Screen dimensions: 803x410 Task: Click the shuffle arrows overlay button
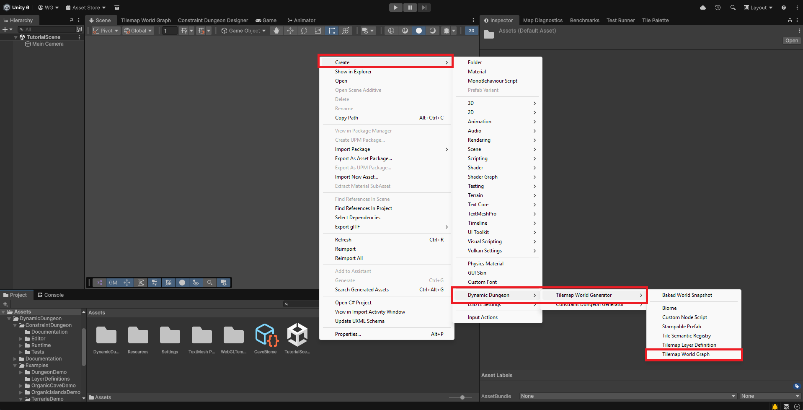99,283
